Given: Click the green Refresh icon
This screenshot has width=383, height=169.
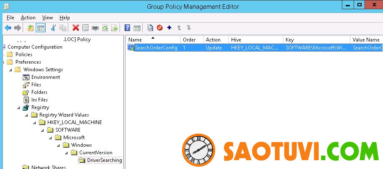Looking at the screenshot, I should click(x=105, y=28).
